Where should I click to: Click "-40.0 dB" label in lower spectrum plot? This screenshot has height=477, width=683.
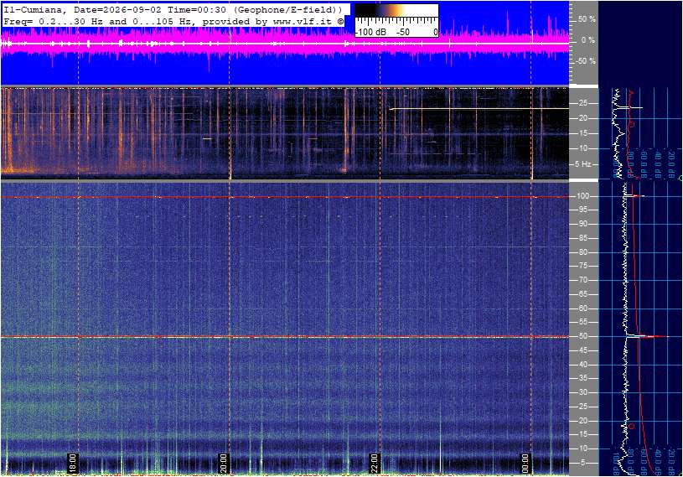658,462
